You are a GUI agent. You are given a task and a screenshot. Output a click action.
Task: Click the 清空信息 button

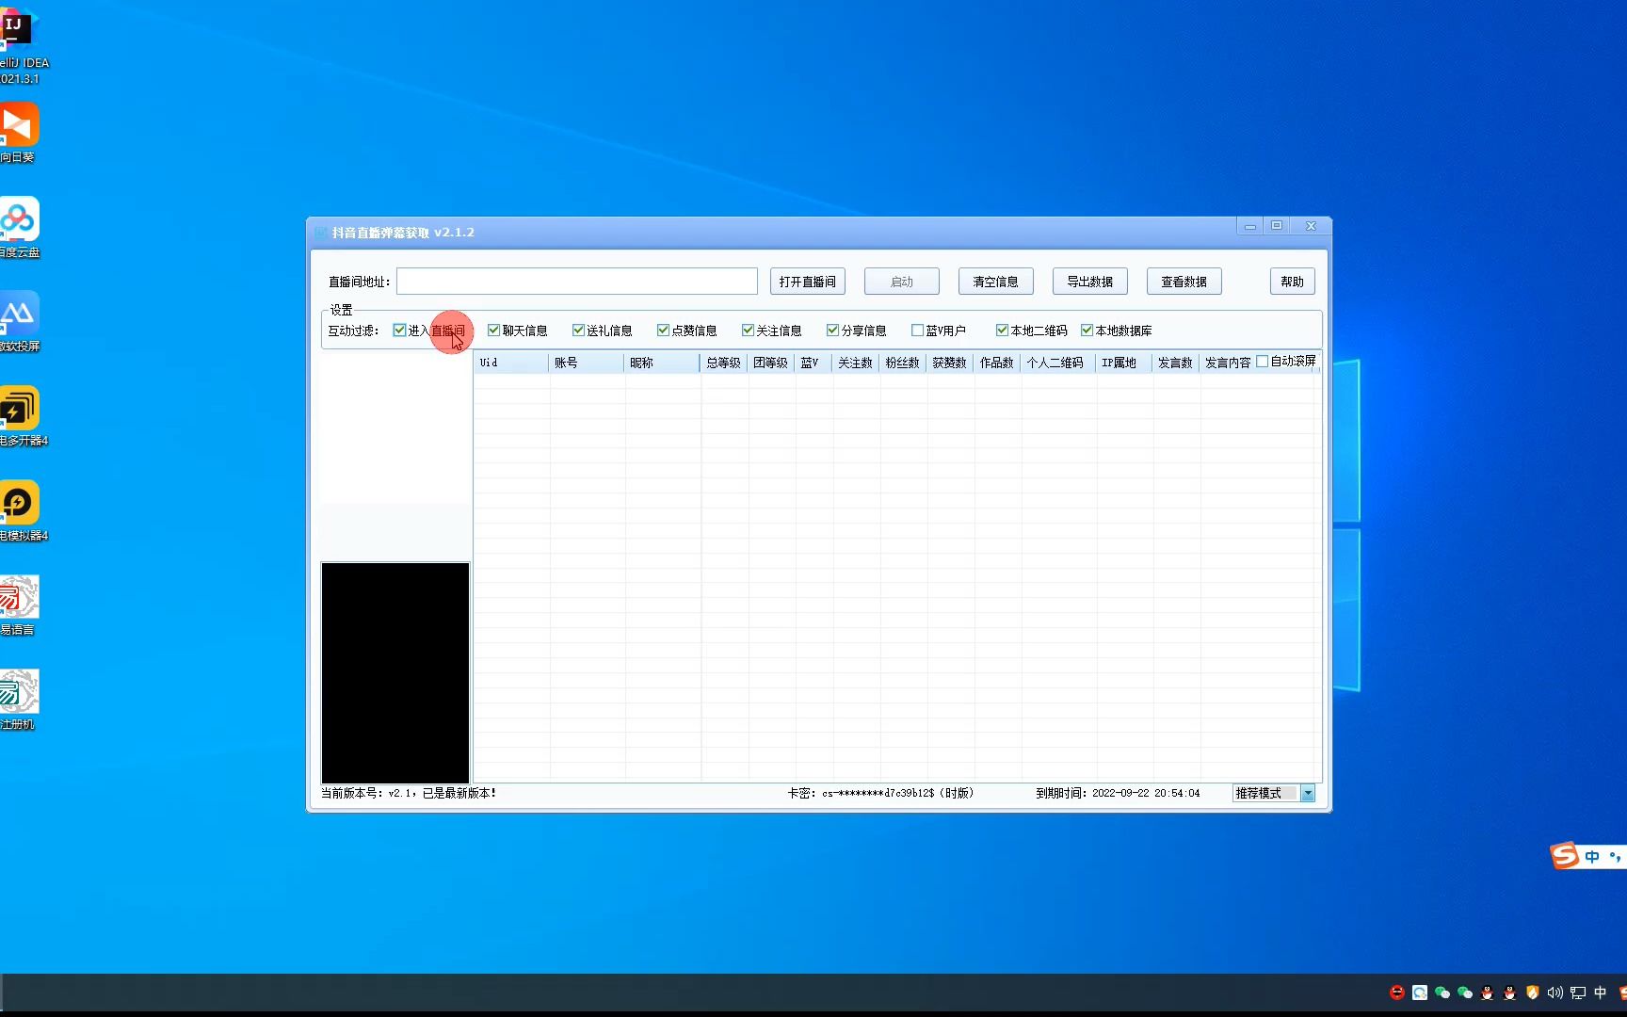(x=996, y=282)
